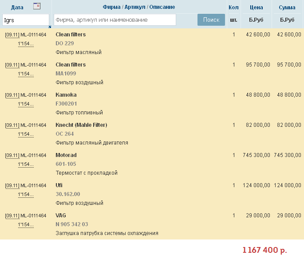Open the calendar date picker icon
The image size is (304, 255).
(x=37, y=6)
